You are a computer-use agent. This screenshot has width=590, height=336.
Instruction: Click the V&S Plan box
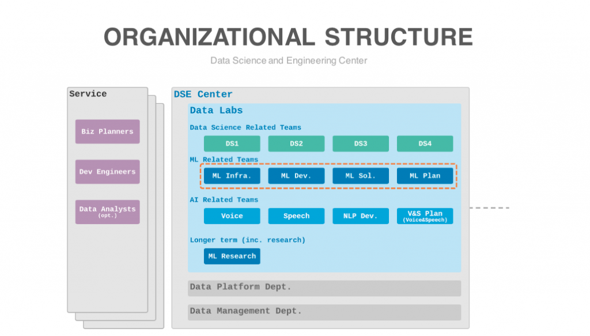point(425,216)
